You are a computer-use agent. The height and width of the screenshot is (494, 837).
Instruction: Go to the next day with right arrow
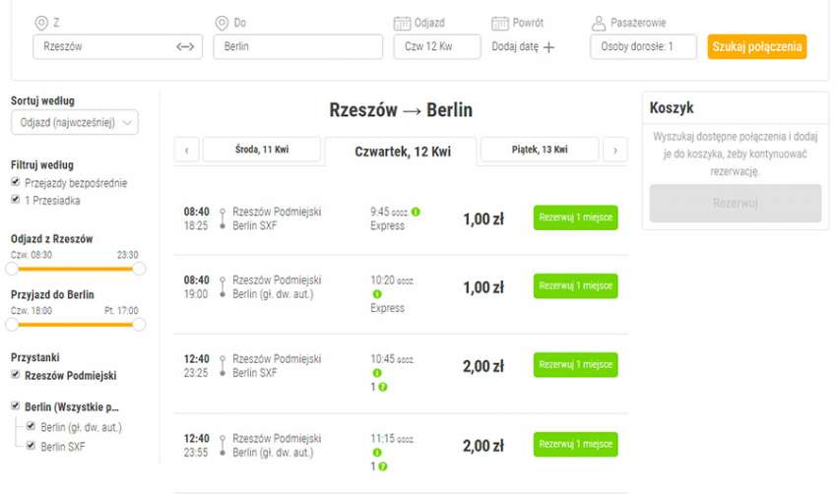point(614,151)
